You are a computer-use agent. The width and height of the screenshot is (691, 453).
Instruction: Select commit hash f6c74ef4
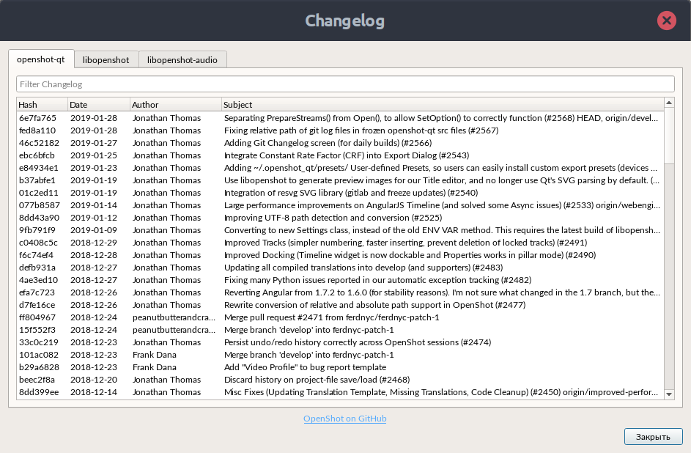[36, 255]
